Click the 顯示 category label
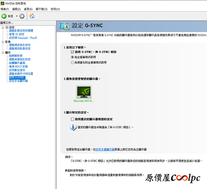The height and width of the screenshot is (189, 207). [x=8, y=53]
